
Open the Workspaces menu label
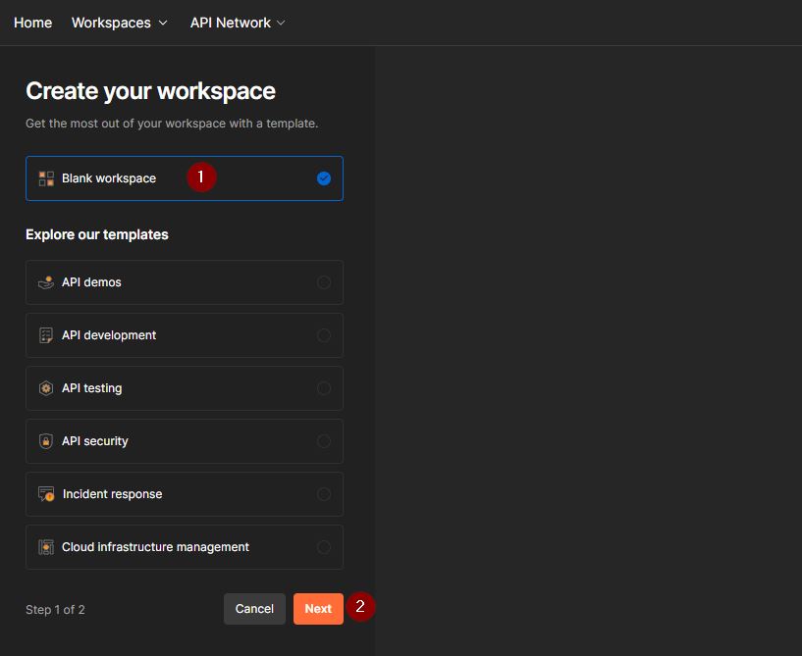[111, 23]
